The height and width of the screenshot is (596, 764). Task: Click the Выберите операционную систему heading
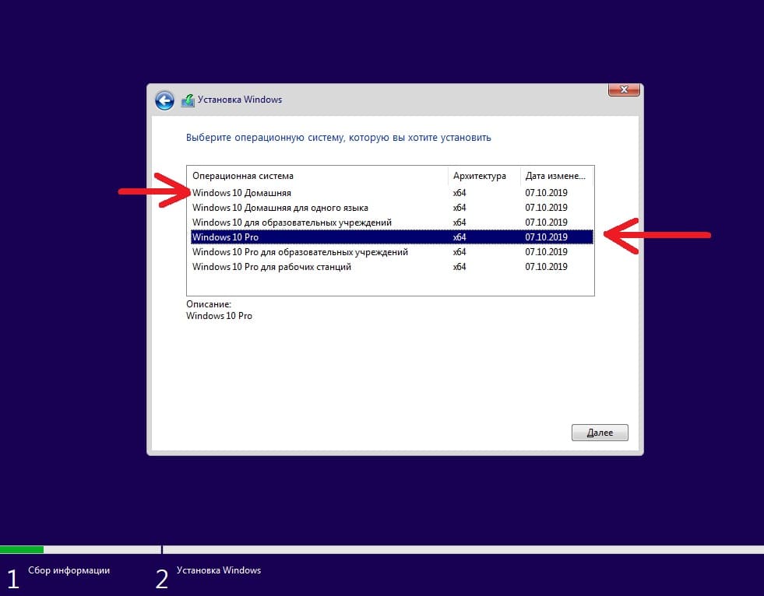(x=339, y=138)
